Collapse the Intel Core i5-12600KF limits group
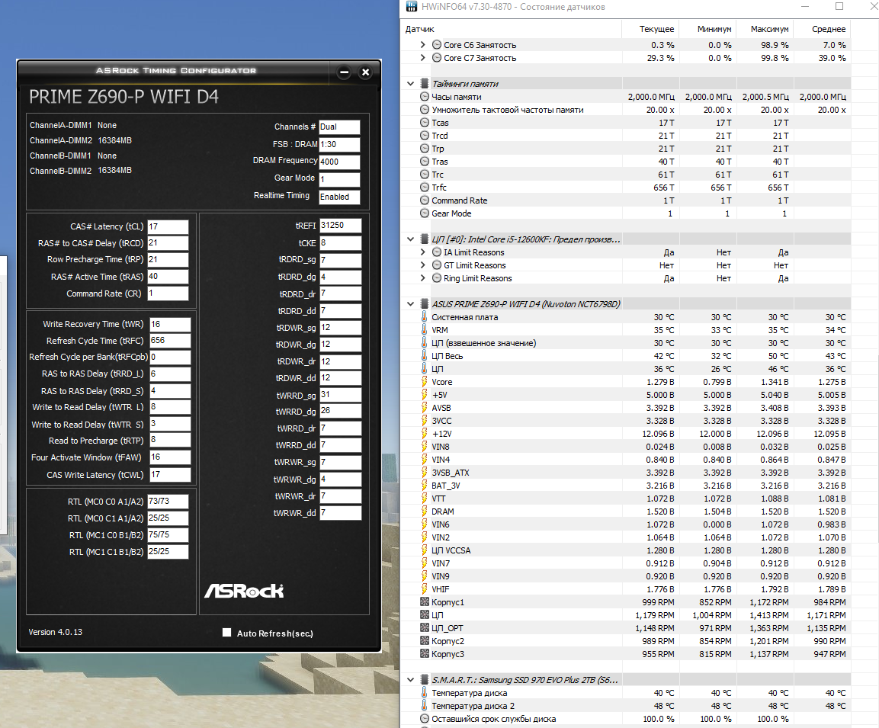The width and height of the screenshot is (879, 728). [x=410, y=239]
